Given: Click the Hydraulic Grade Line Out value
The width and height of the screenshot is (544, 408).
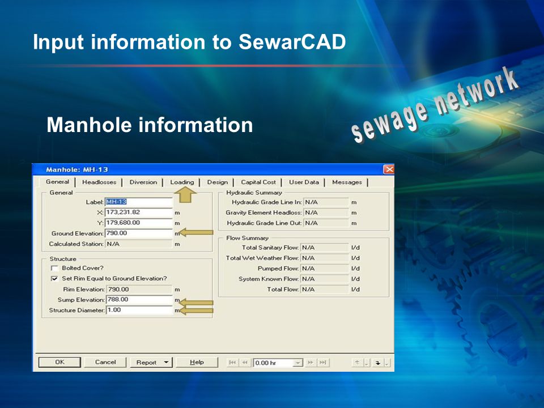Looking at the screenshot, I should [325, 223].
